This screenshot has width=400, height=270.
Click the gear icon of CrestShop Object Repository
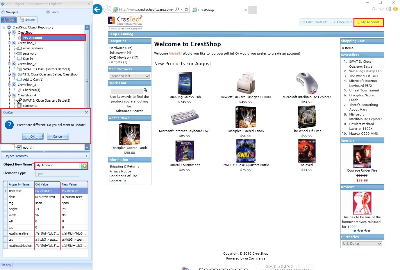click(9, 27)
